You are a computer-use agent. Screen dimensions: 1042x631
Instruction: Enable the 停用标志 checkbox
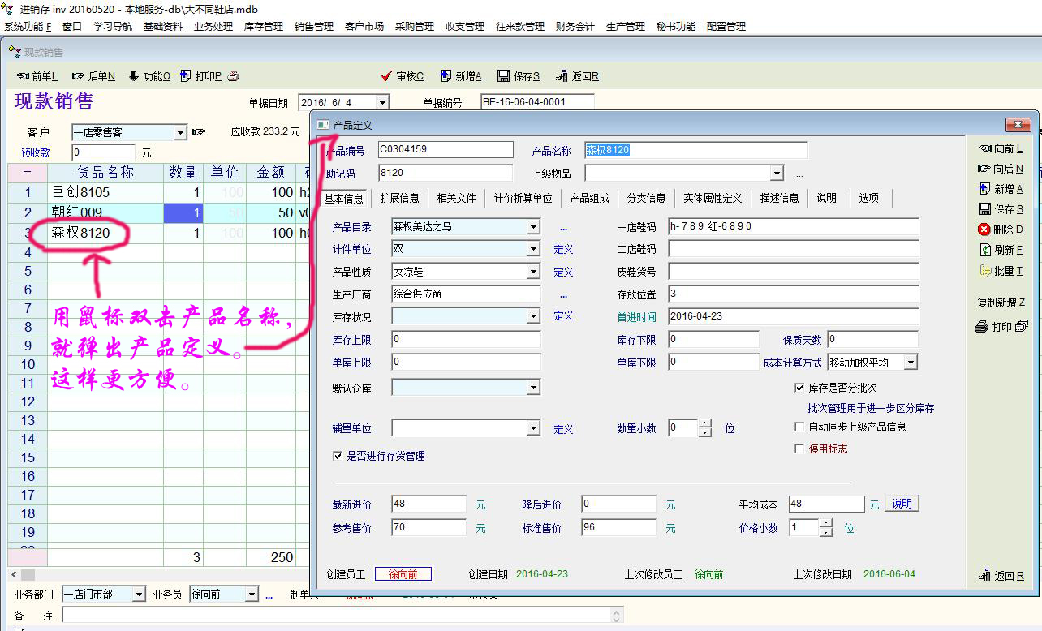799,449
